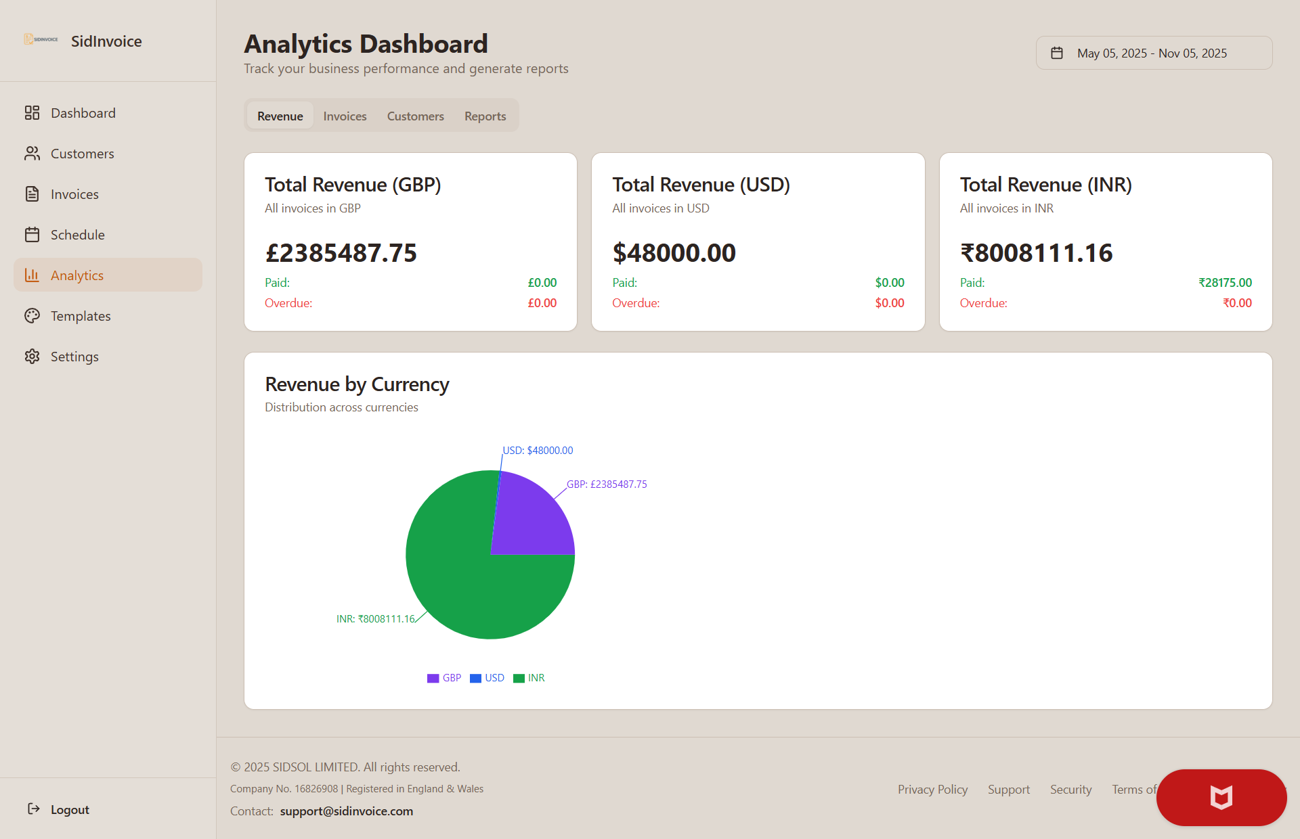Click the Settings gear icon
The width and height of the screenshot is (1300, 839).
pyautogui.click(x=32, y=356)
